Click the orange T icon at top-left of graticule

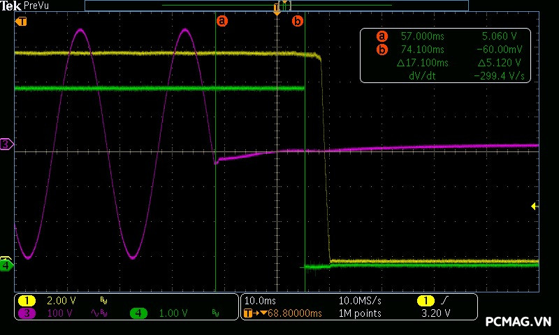[x=22, y=21]
